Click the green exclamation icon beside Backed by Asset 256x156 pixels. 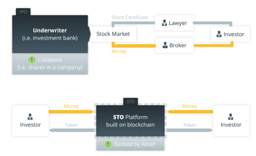108,144
